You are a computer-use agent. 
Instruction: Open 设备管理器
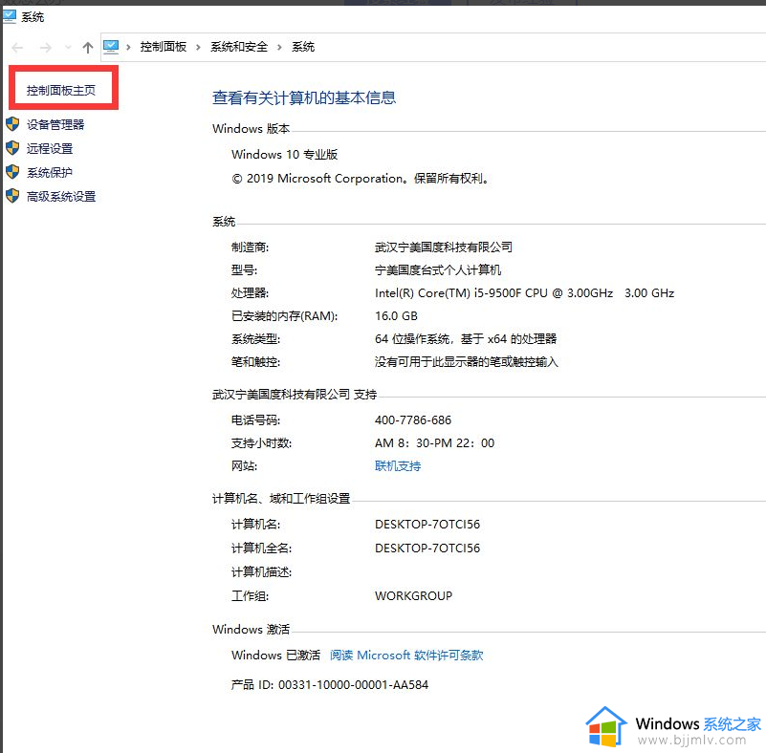55,124
